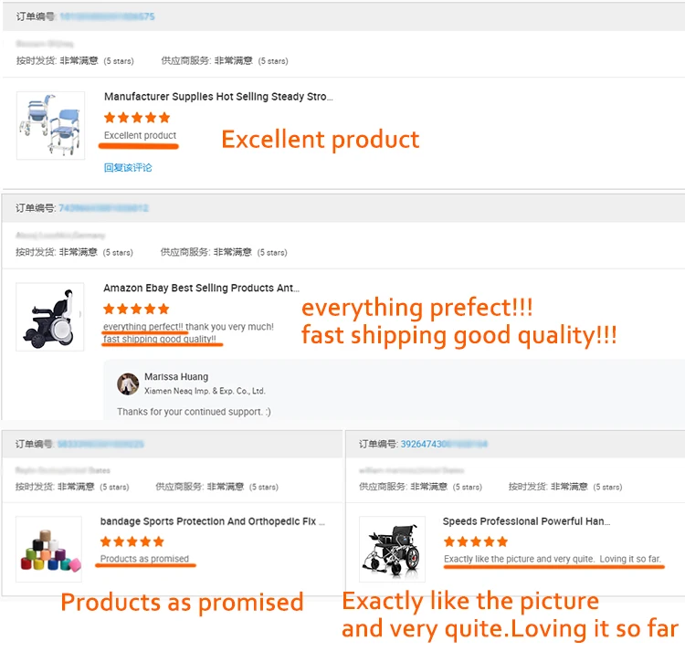Click the 'Products as promised' review text

tap(144, 559)
